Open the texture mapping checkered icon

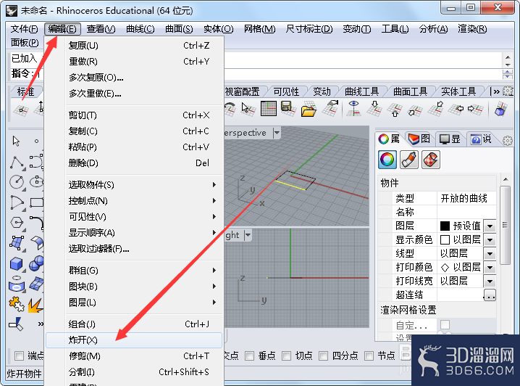(431, 160)
